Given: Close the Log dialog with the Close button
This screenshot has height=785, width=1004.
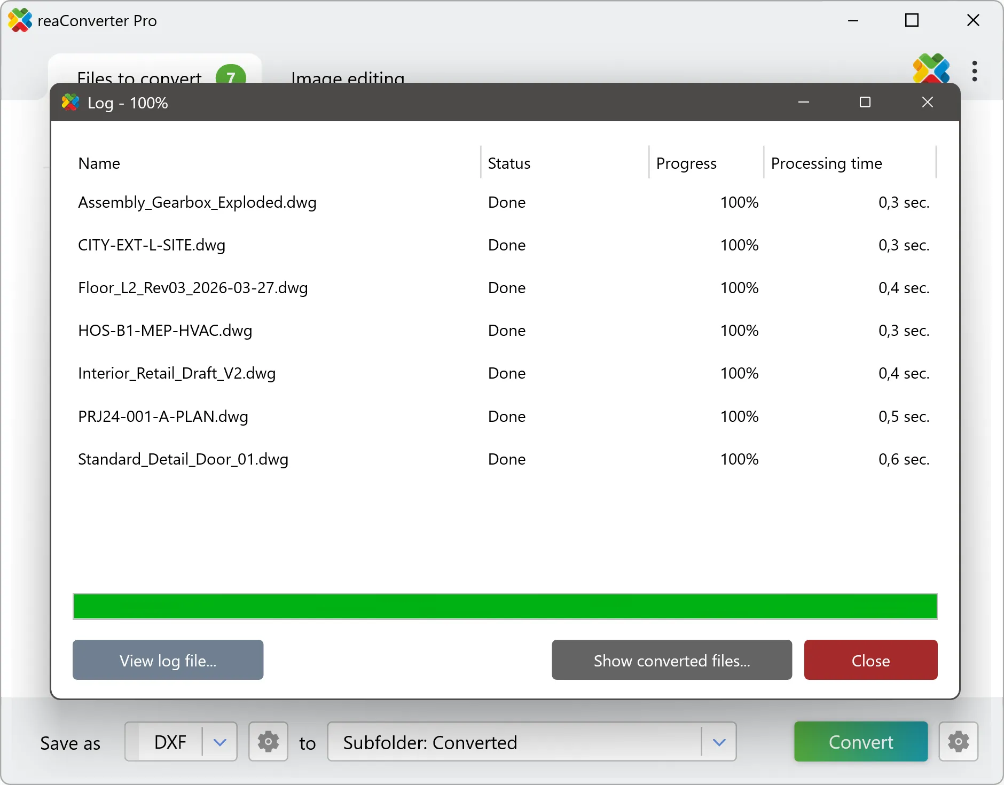Looking at the screenshot, I should [x=870, y=660].
